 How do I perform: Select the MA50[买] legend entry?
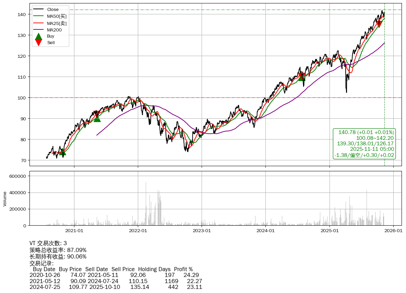point(56,16)
